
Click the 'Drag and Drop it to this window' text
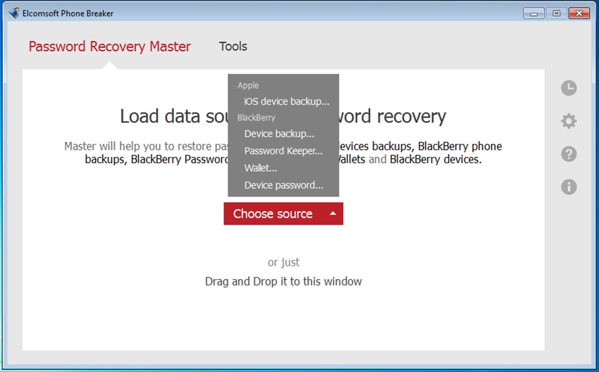point(283,281)
